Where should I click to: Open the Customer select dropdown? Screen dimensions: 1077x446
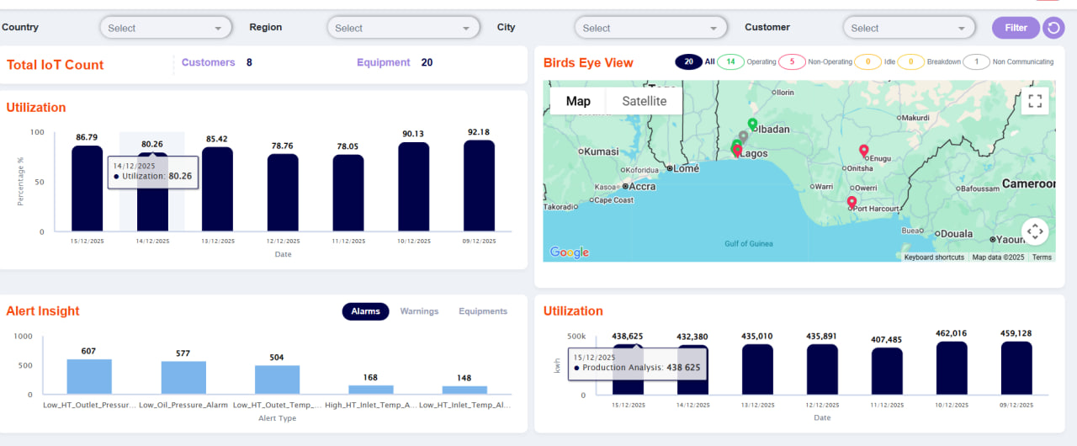[908, 28]
